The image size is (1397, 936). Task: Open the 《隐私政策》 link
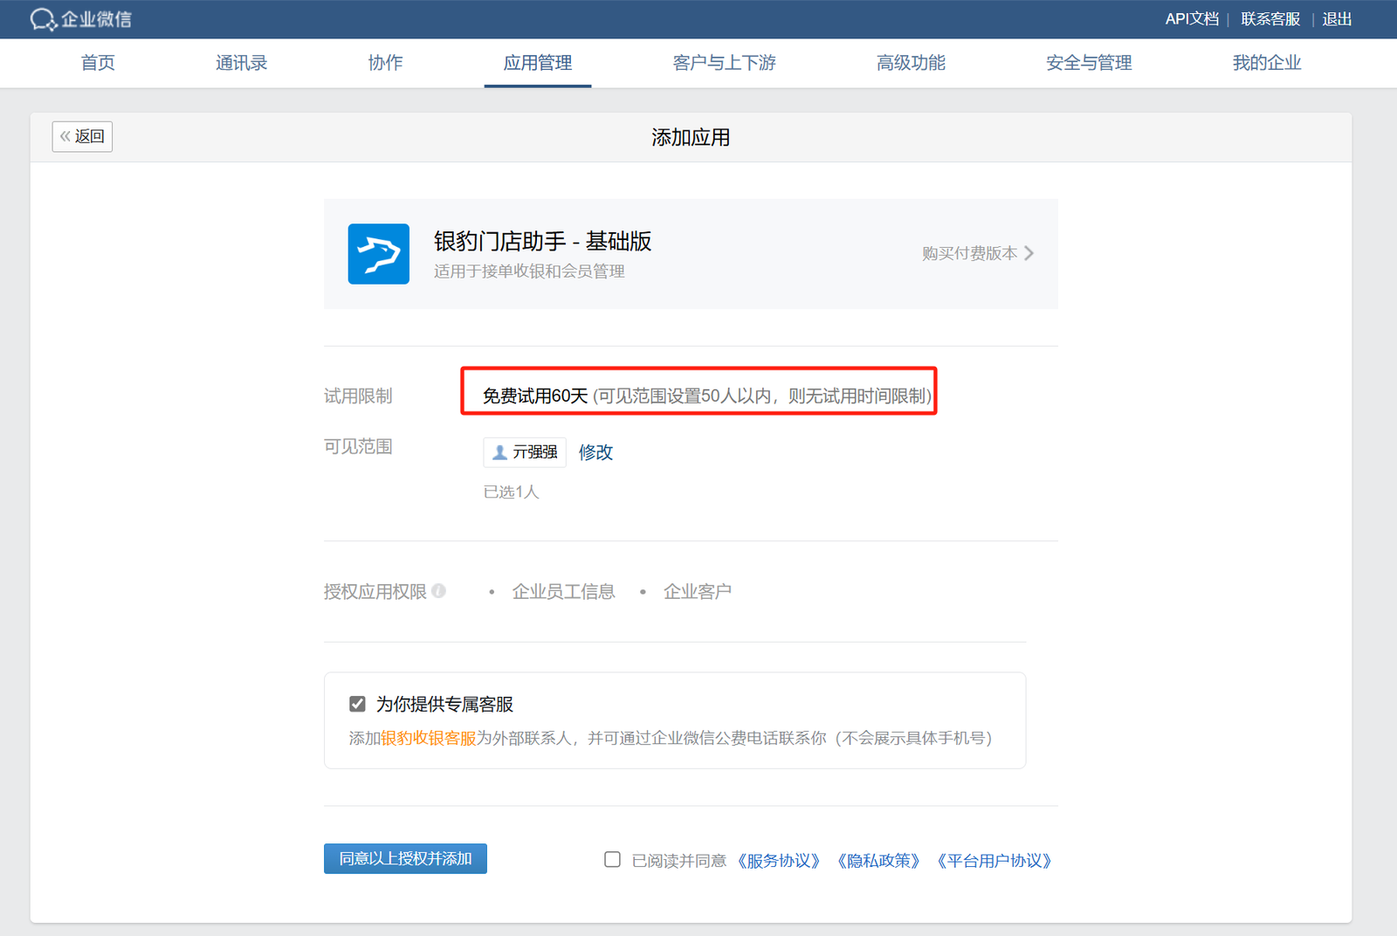point(878,861)
